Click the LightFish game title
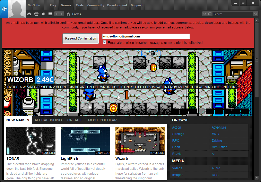This screenshot has width=261, height=182. click(x=69, y=158)
